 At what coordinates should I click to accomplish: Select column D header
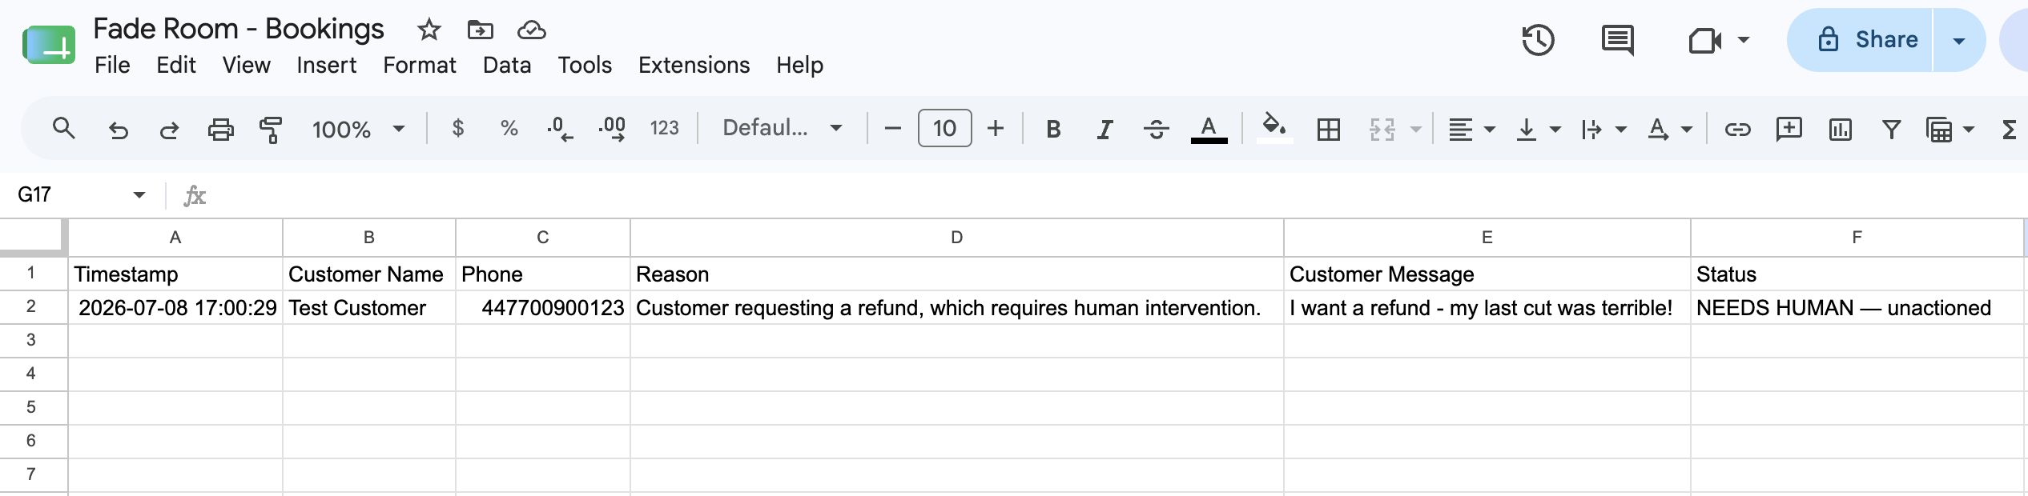tap(956, 237)
